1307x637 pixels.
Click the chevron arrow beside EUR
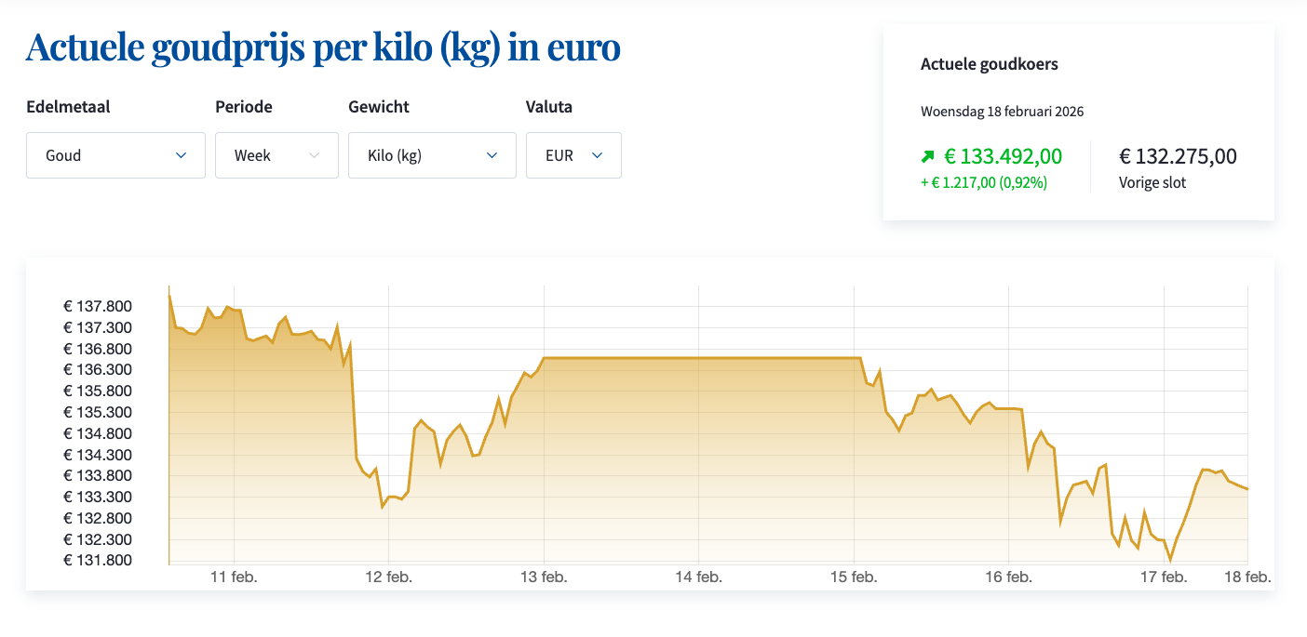coord(598,155)
